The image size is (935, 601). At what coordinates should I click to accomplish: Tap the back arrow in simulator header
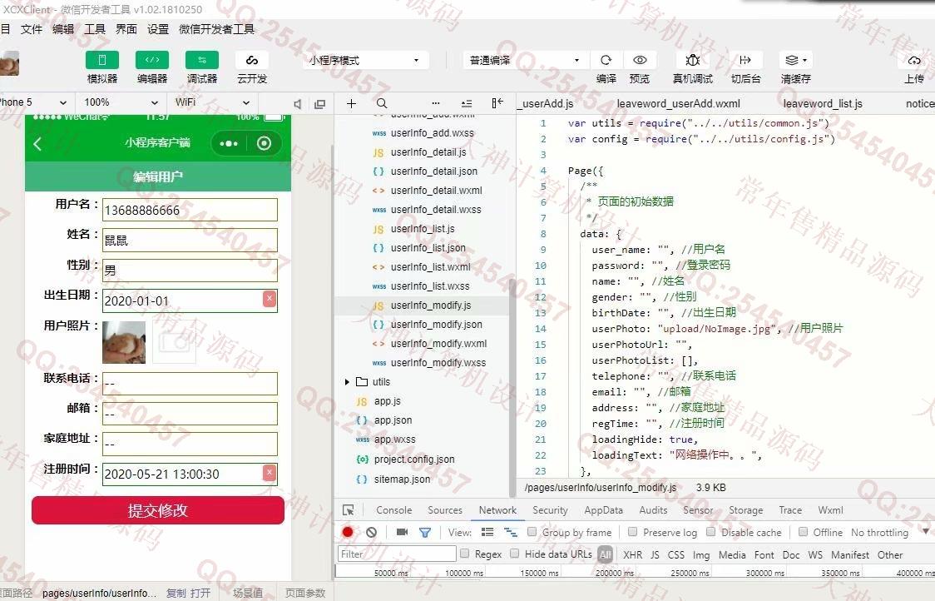[x=37, y=143]
